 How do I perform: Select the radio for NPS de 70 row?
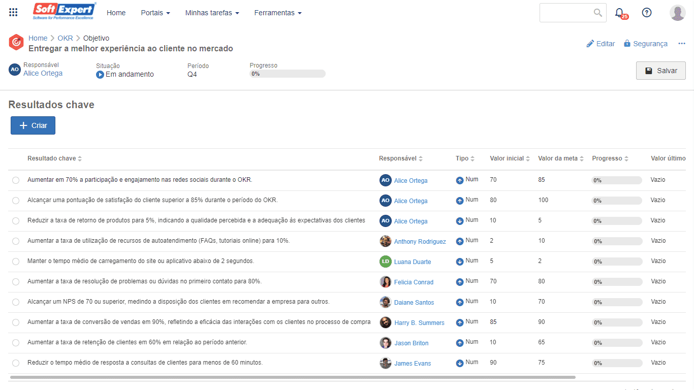(x=16, y=302)
